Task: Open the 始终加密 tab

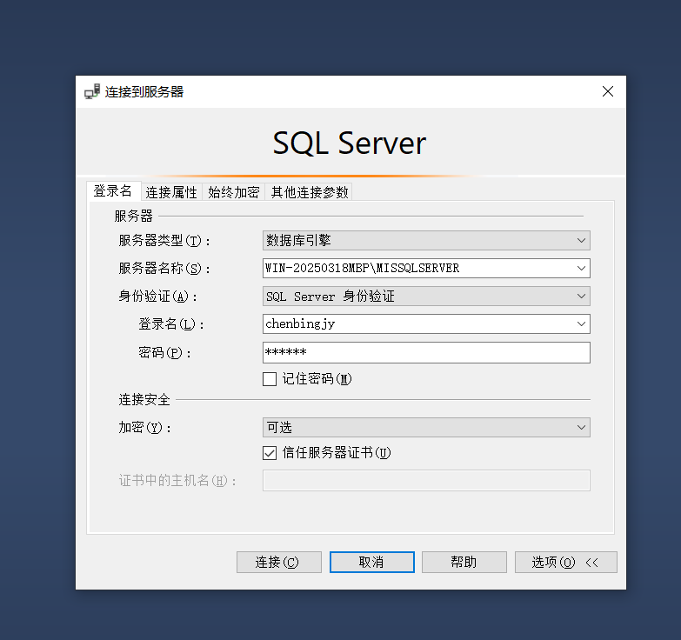Action: coord(234,192)
